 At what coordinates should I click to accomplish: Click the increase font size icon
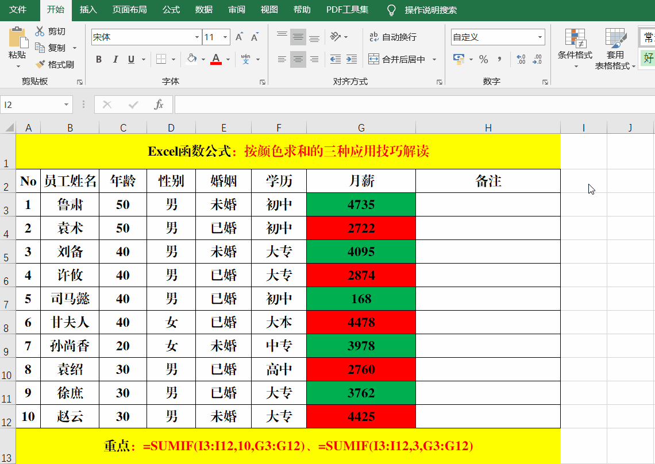point(239,37)
